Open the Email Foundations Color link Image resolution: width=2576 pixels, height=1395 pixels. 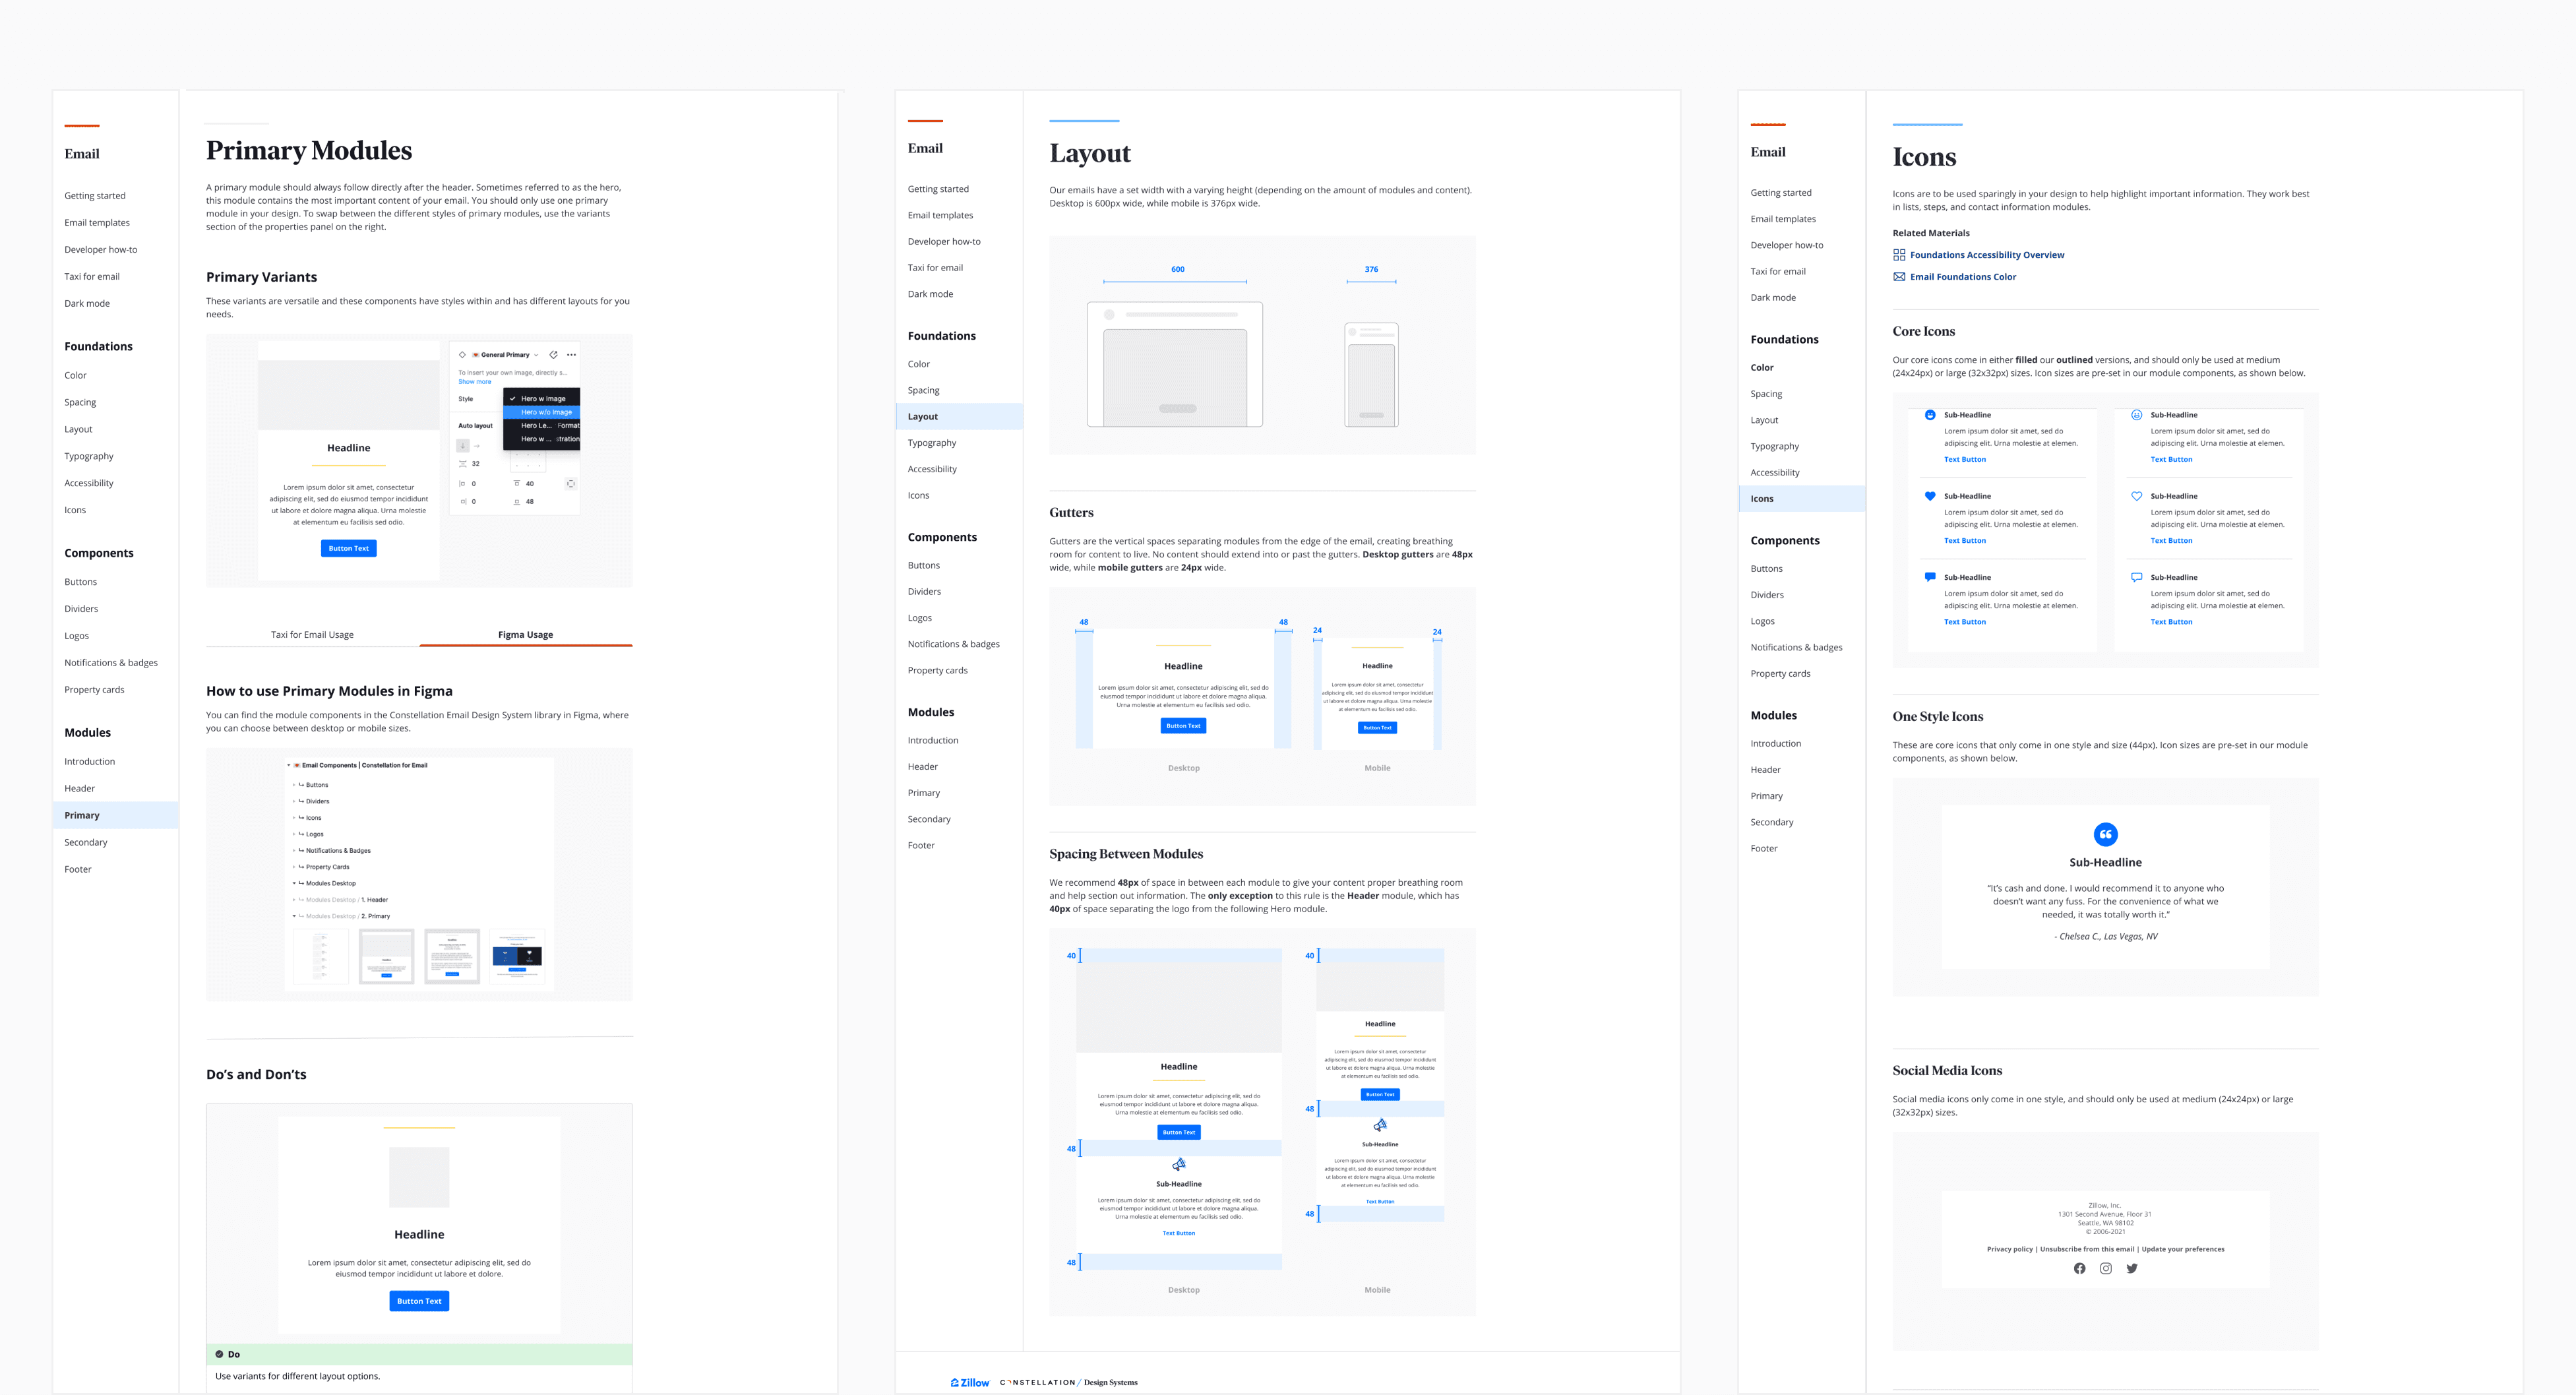coord(1962,277)
